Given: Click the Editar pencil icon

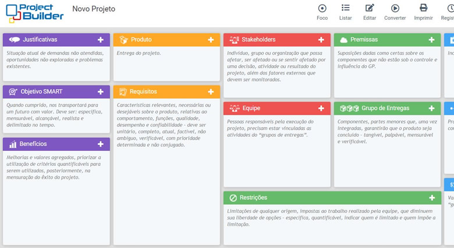Looking at the screenshot, I should coord(370,8).
